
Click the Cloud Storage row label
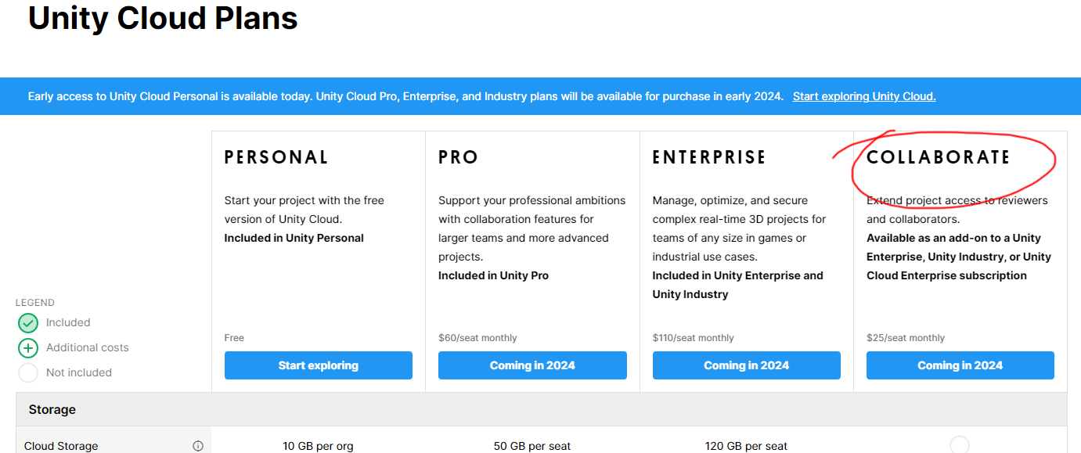(61, 446)
